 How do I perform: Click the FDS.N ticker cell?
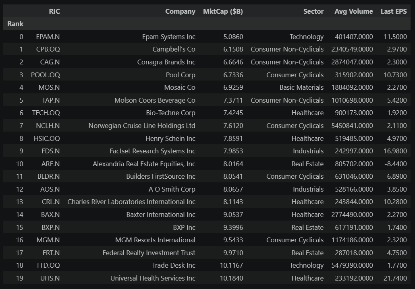[x=50, y=151]
